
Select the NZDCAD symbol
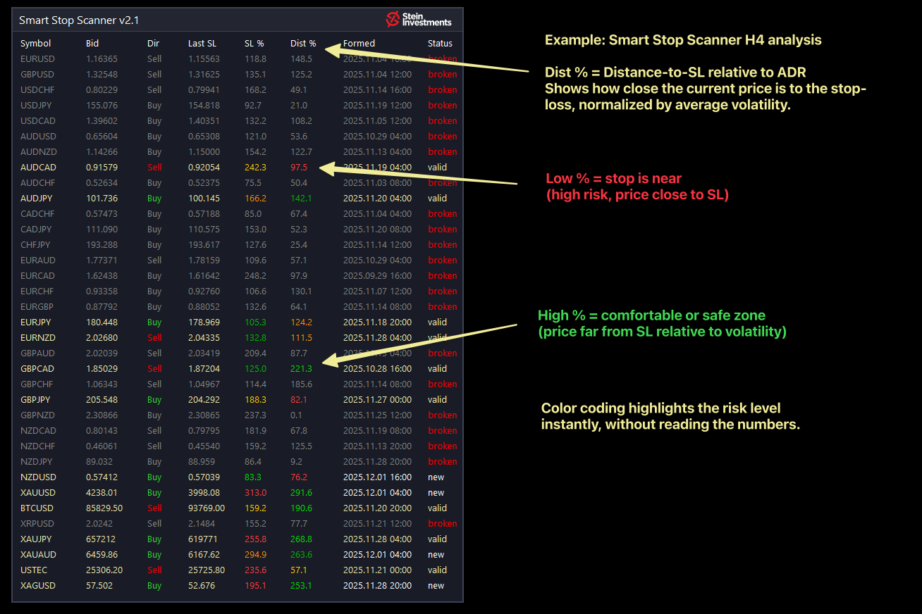pos(38,431)
